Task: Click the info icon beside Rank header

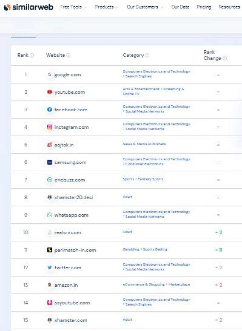Action: coord(32,55)
